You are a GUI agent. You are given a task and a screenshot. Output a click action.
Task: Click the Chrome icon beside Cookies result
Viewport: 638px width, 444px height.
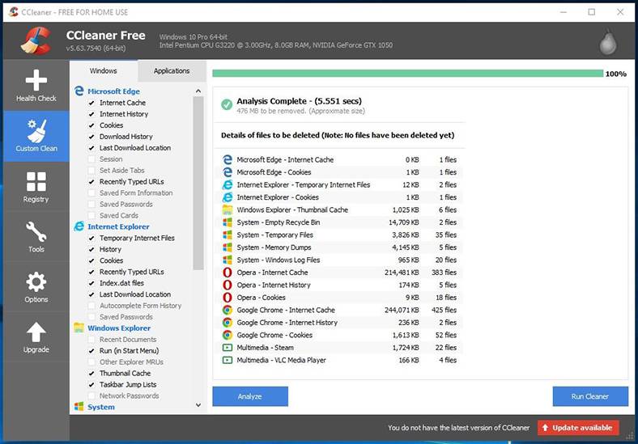click(228, 335)
